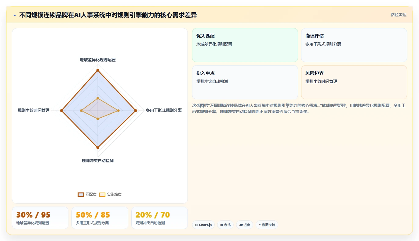Click the 规则冲突自动检测 radar axis label

(x=98, y=161)
